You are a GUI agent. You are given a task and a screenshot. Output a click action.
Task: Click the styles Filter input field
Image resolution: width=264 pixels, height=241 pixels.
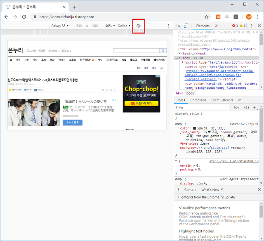[202, 107]
